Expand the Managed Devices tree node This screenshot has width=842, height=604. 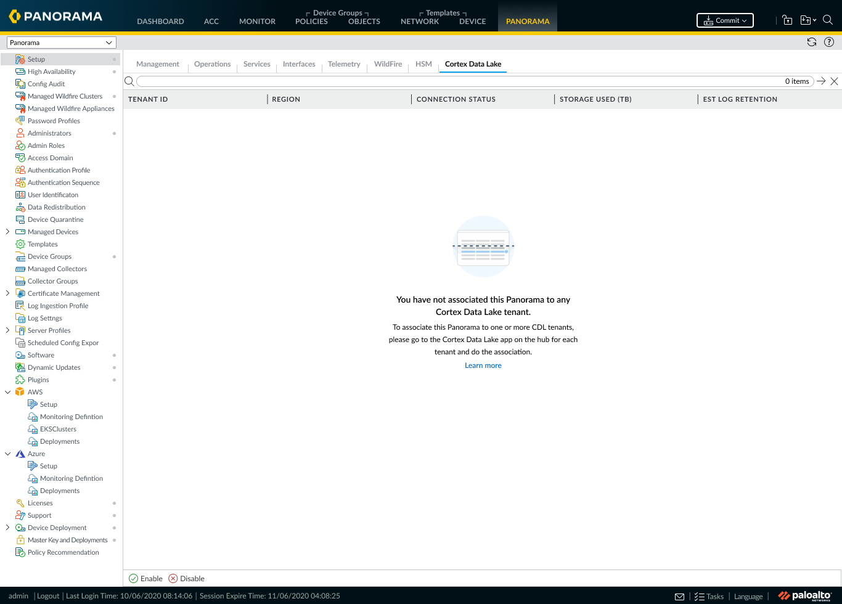pos(7,232)
